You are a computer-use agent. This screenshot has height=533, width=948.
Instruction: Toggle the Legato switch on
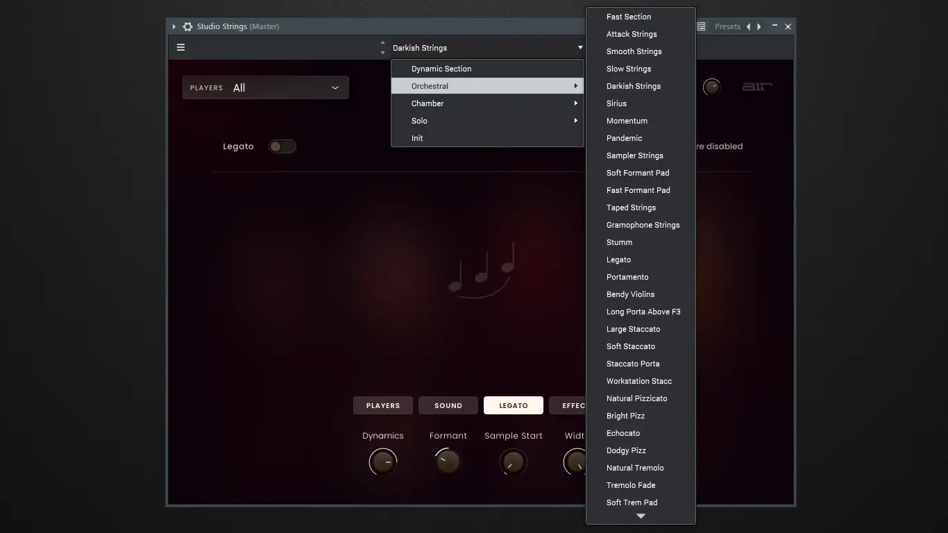pyautogui.click(x=282, y=146)
